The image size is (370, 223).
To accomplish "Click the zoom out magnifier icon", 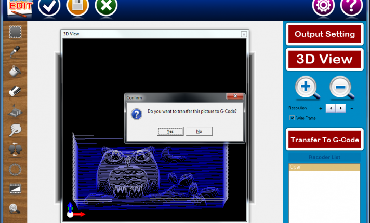I will pyautogui.click(x=341, y=88).
